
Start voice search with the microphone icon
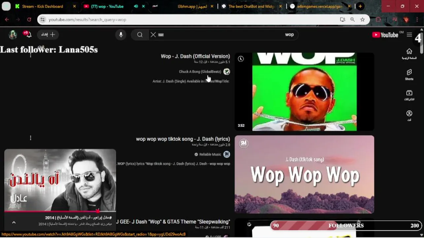coord(121,35)
